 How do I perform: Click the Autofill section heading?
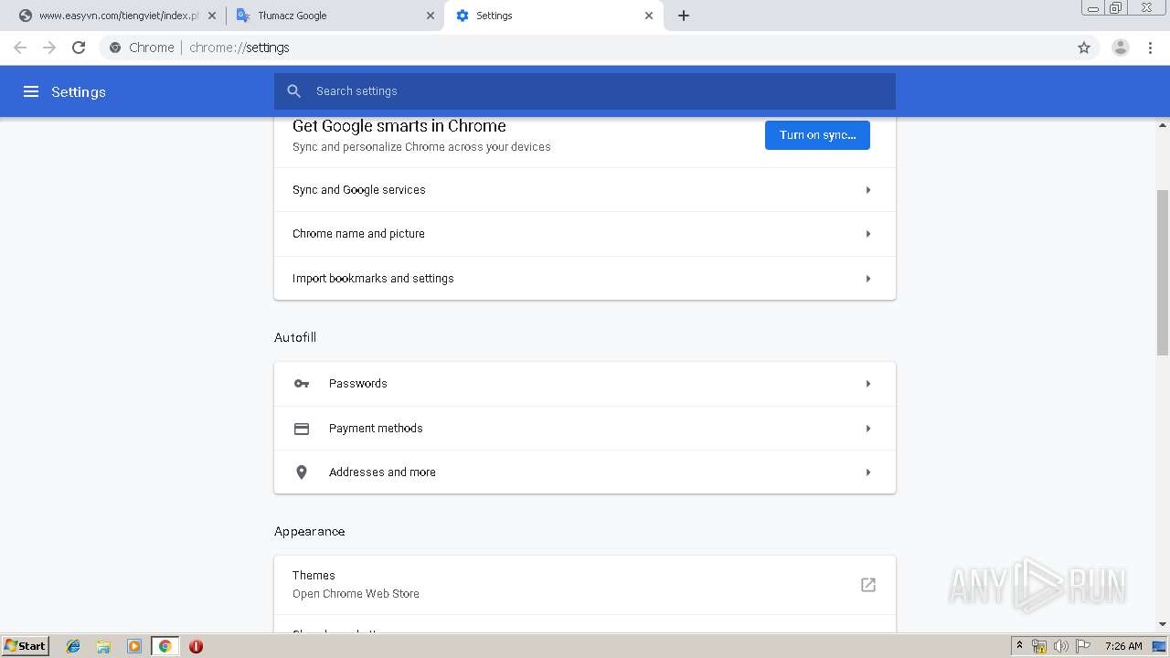click(295, 337)
